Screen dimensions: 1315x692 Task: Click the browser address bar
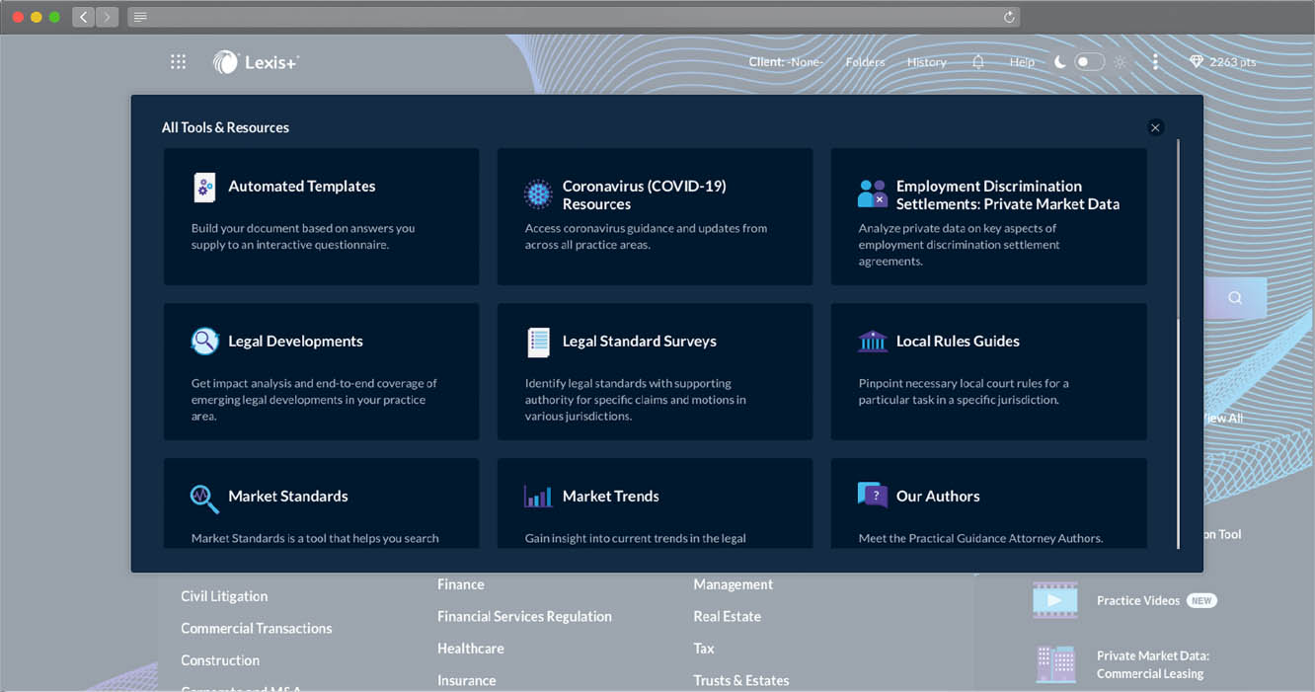(573, 17)
